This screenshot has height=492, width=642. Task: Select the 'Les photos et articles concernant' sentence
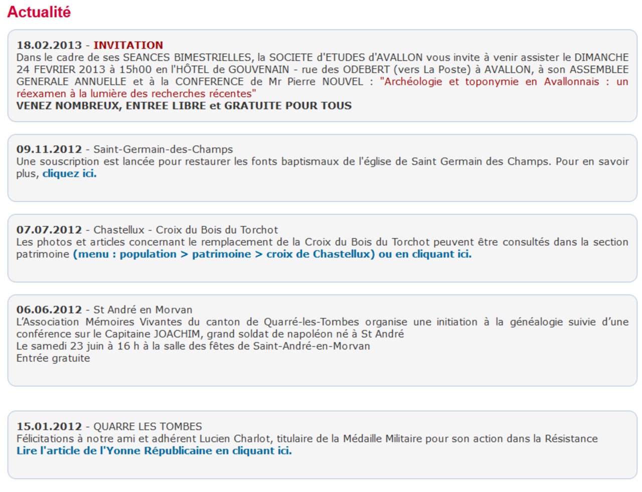tap(322, 248)
